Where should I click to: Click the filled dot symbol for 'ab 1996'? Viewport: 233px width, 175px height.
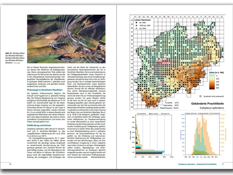pos(136,23)
